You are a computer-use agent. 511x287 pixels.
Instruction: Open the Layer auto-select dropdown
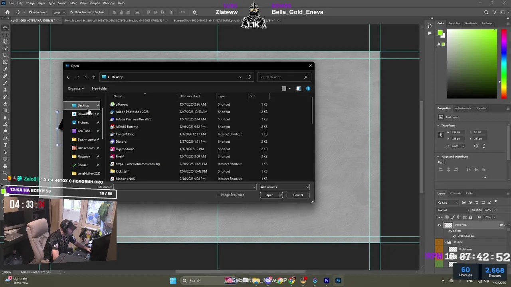coord(59,12)
